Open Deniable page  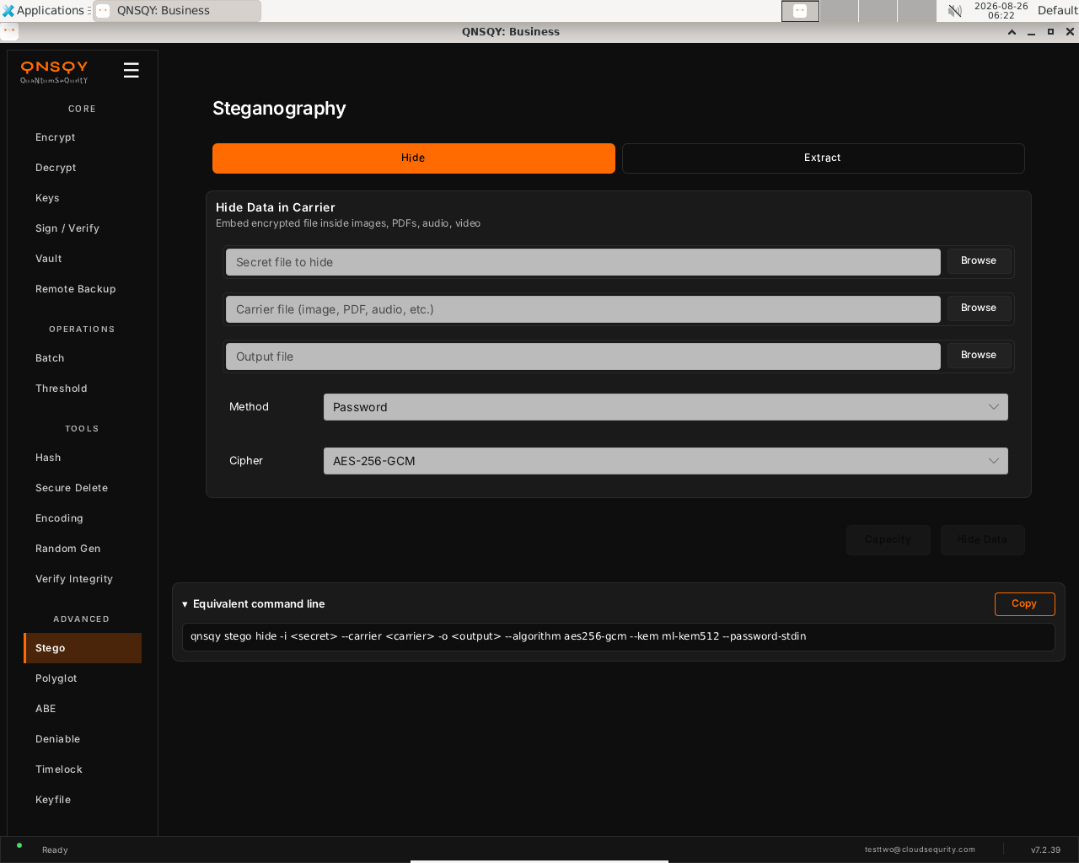[82, 739]
